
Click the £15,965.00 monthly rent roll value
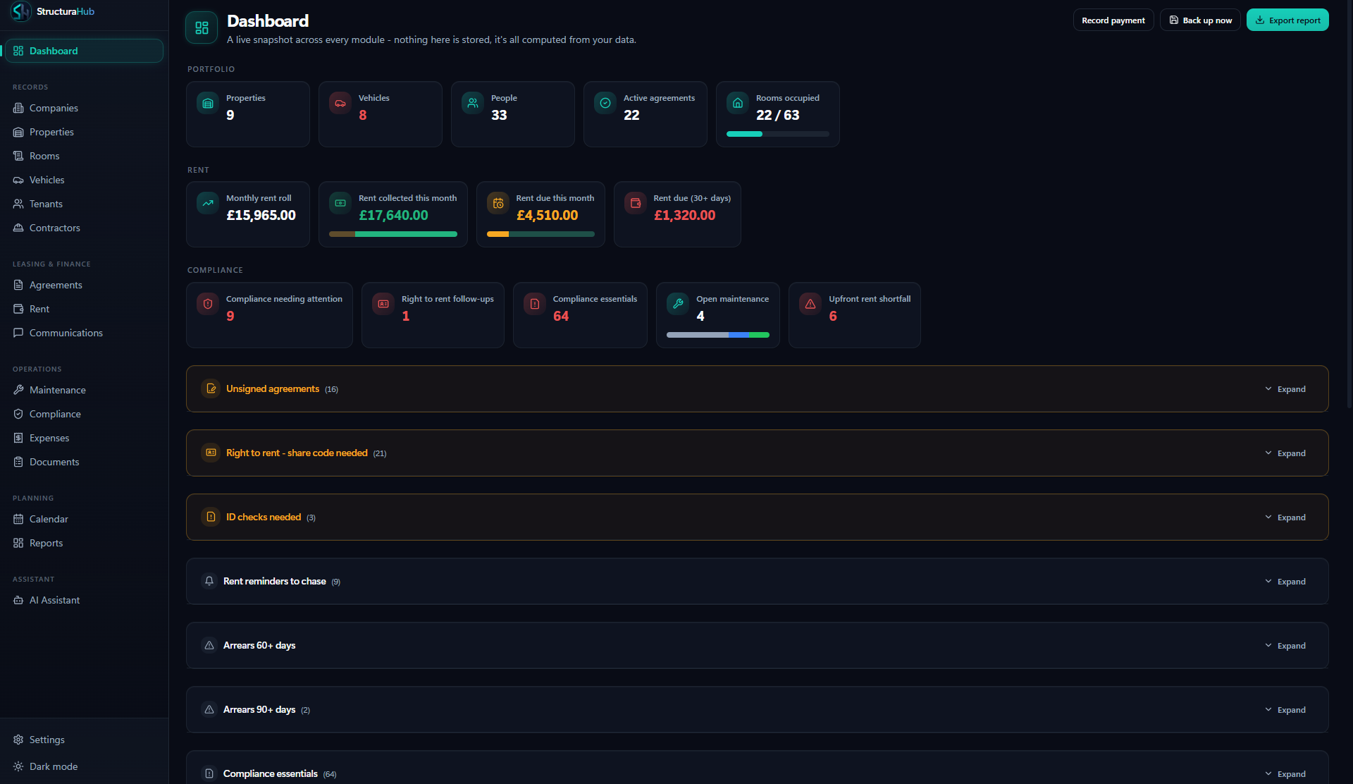pos(261,216)
